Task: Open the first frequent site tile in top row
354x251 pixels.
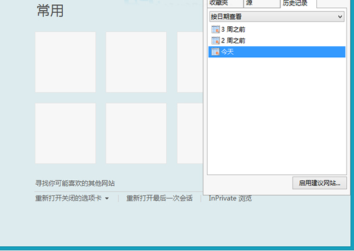Action: 65,62
